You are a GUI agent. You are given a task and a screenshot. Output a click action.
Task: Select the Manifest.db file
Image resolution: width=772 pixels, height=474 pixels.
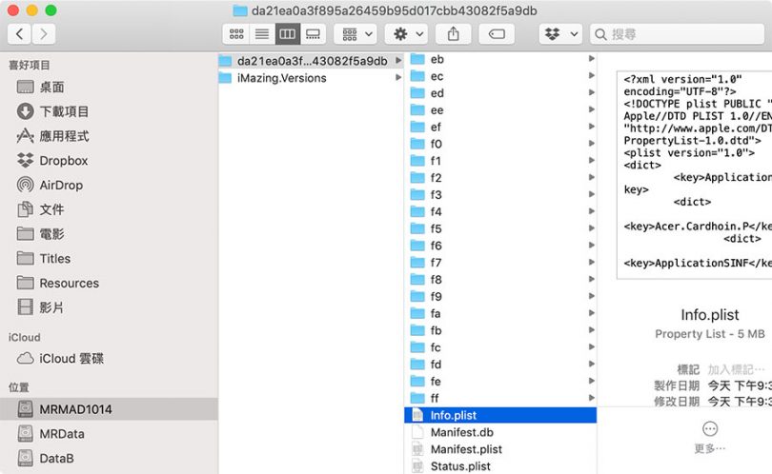point(461,432)
